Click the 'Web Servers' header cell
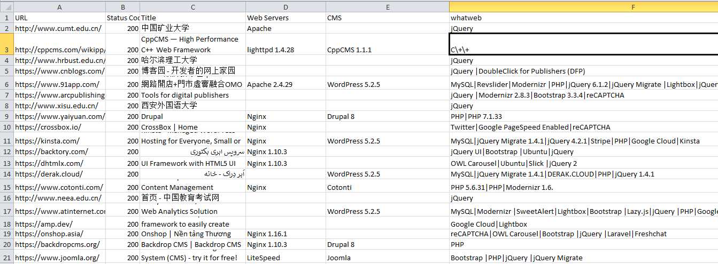This screenshot has width=718, height=264. coord(285,18)
